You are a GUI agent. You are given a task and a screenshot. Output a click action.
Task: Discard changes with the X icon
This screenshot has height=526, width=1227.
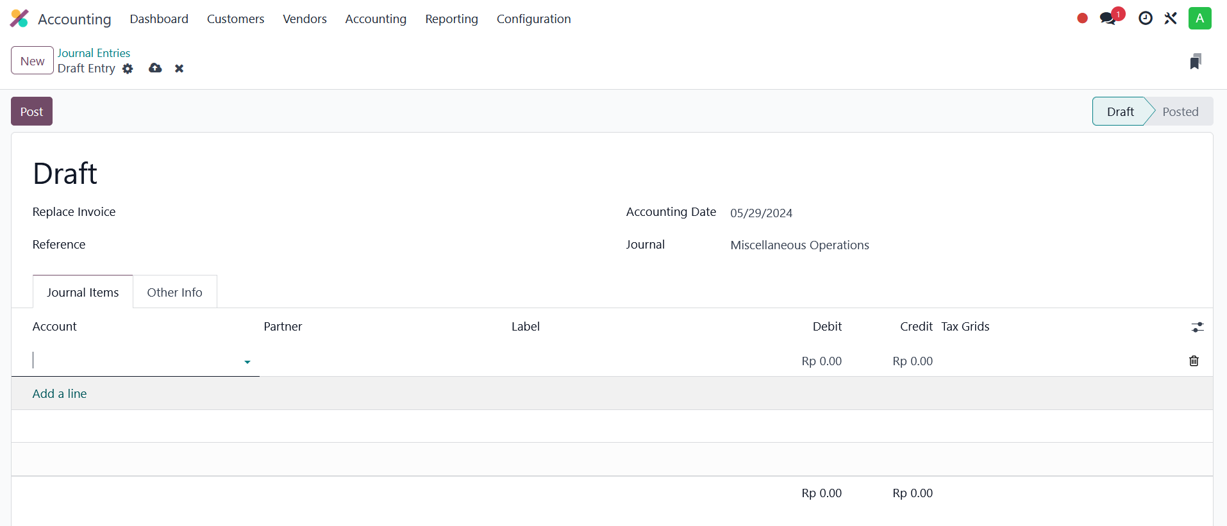[179, 69]
